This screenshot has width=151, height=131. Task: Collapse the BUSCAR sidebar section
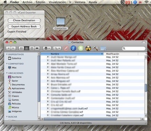click(7, 117)
